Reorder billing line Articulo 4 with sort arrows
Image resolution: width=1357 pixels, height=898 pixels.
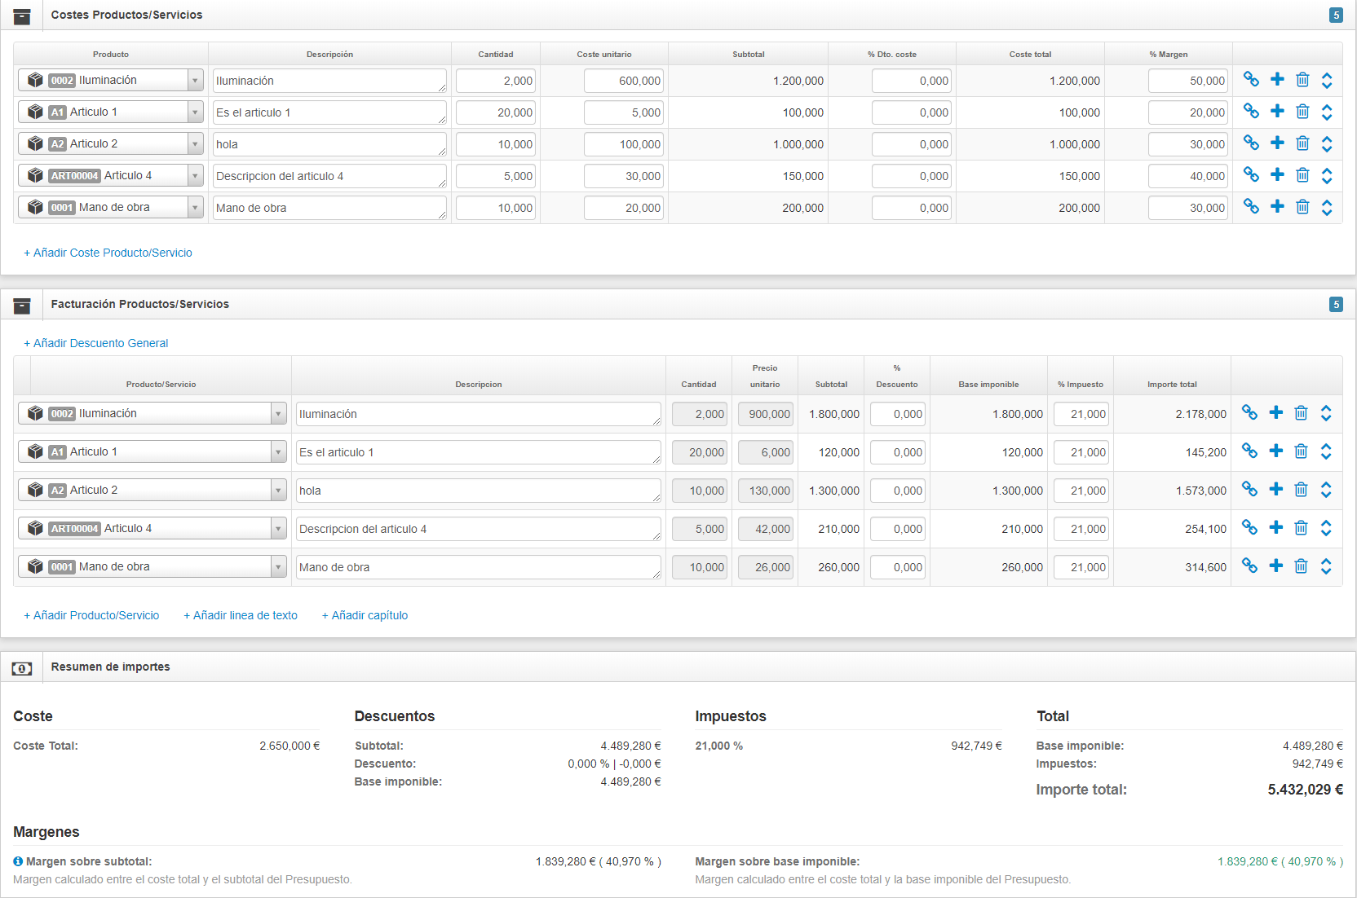[1326, 528]
